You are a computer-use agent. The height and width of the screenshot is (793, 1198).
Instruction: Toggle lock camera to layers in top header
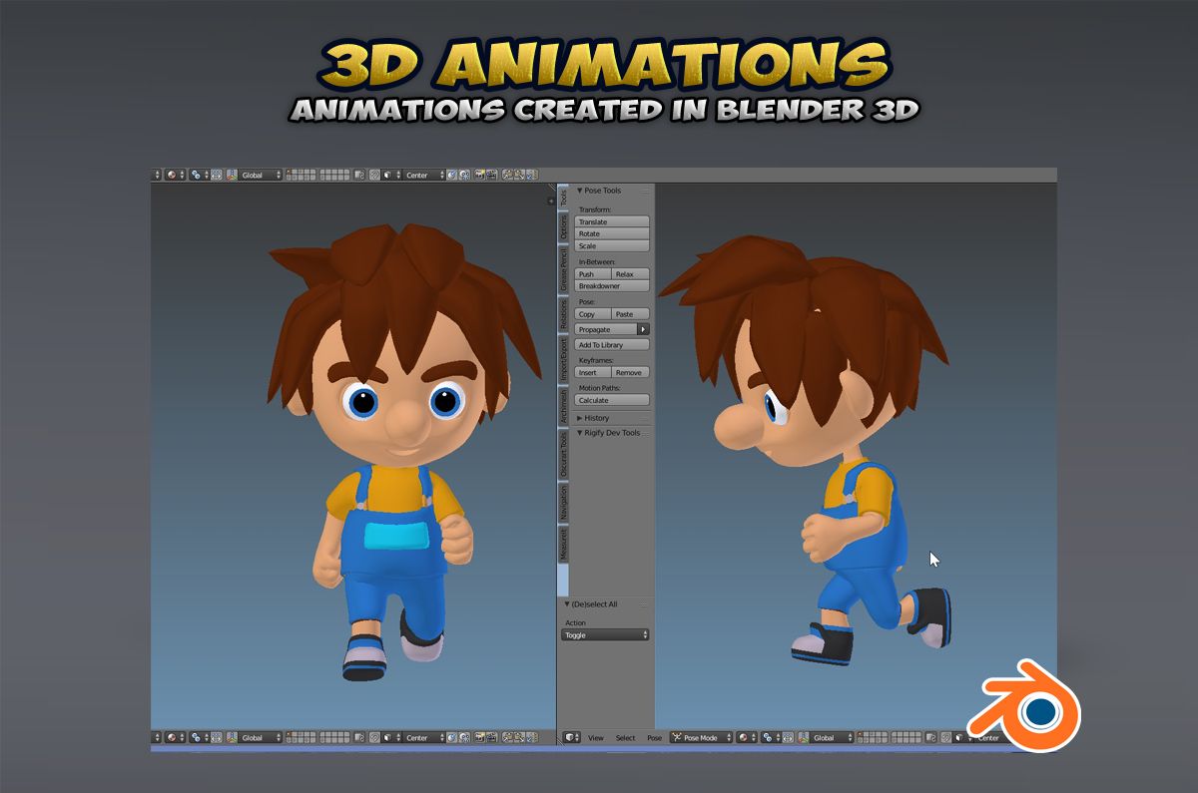click(x=358, y=175)
